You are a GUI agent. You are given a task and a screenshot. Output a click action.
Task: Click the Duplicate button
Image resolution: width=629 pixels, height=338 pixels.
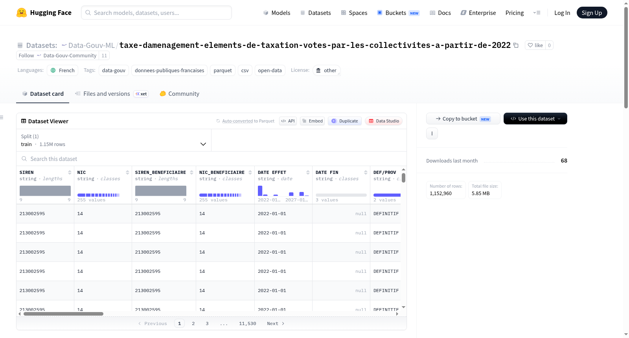coord(345,121)
